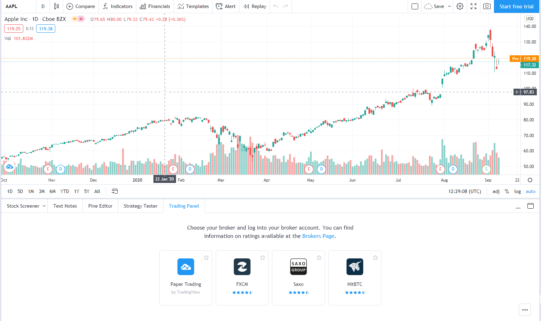541x321 pixels.
Task: Take a chart snapshot with camera icon
Action: 487,6
